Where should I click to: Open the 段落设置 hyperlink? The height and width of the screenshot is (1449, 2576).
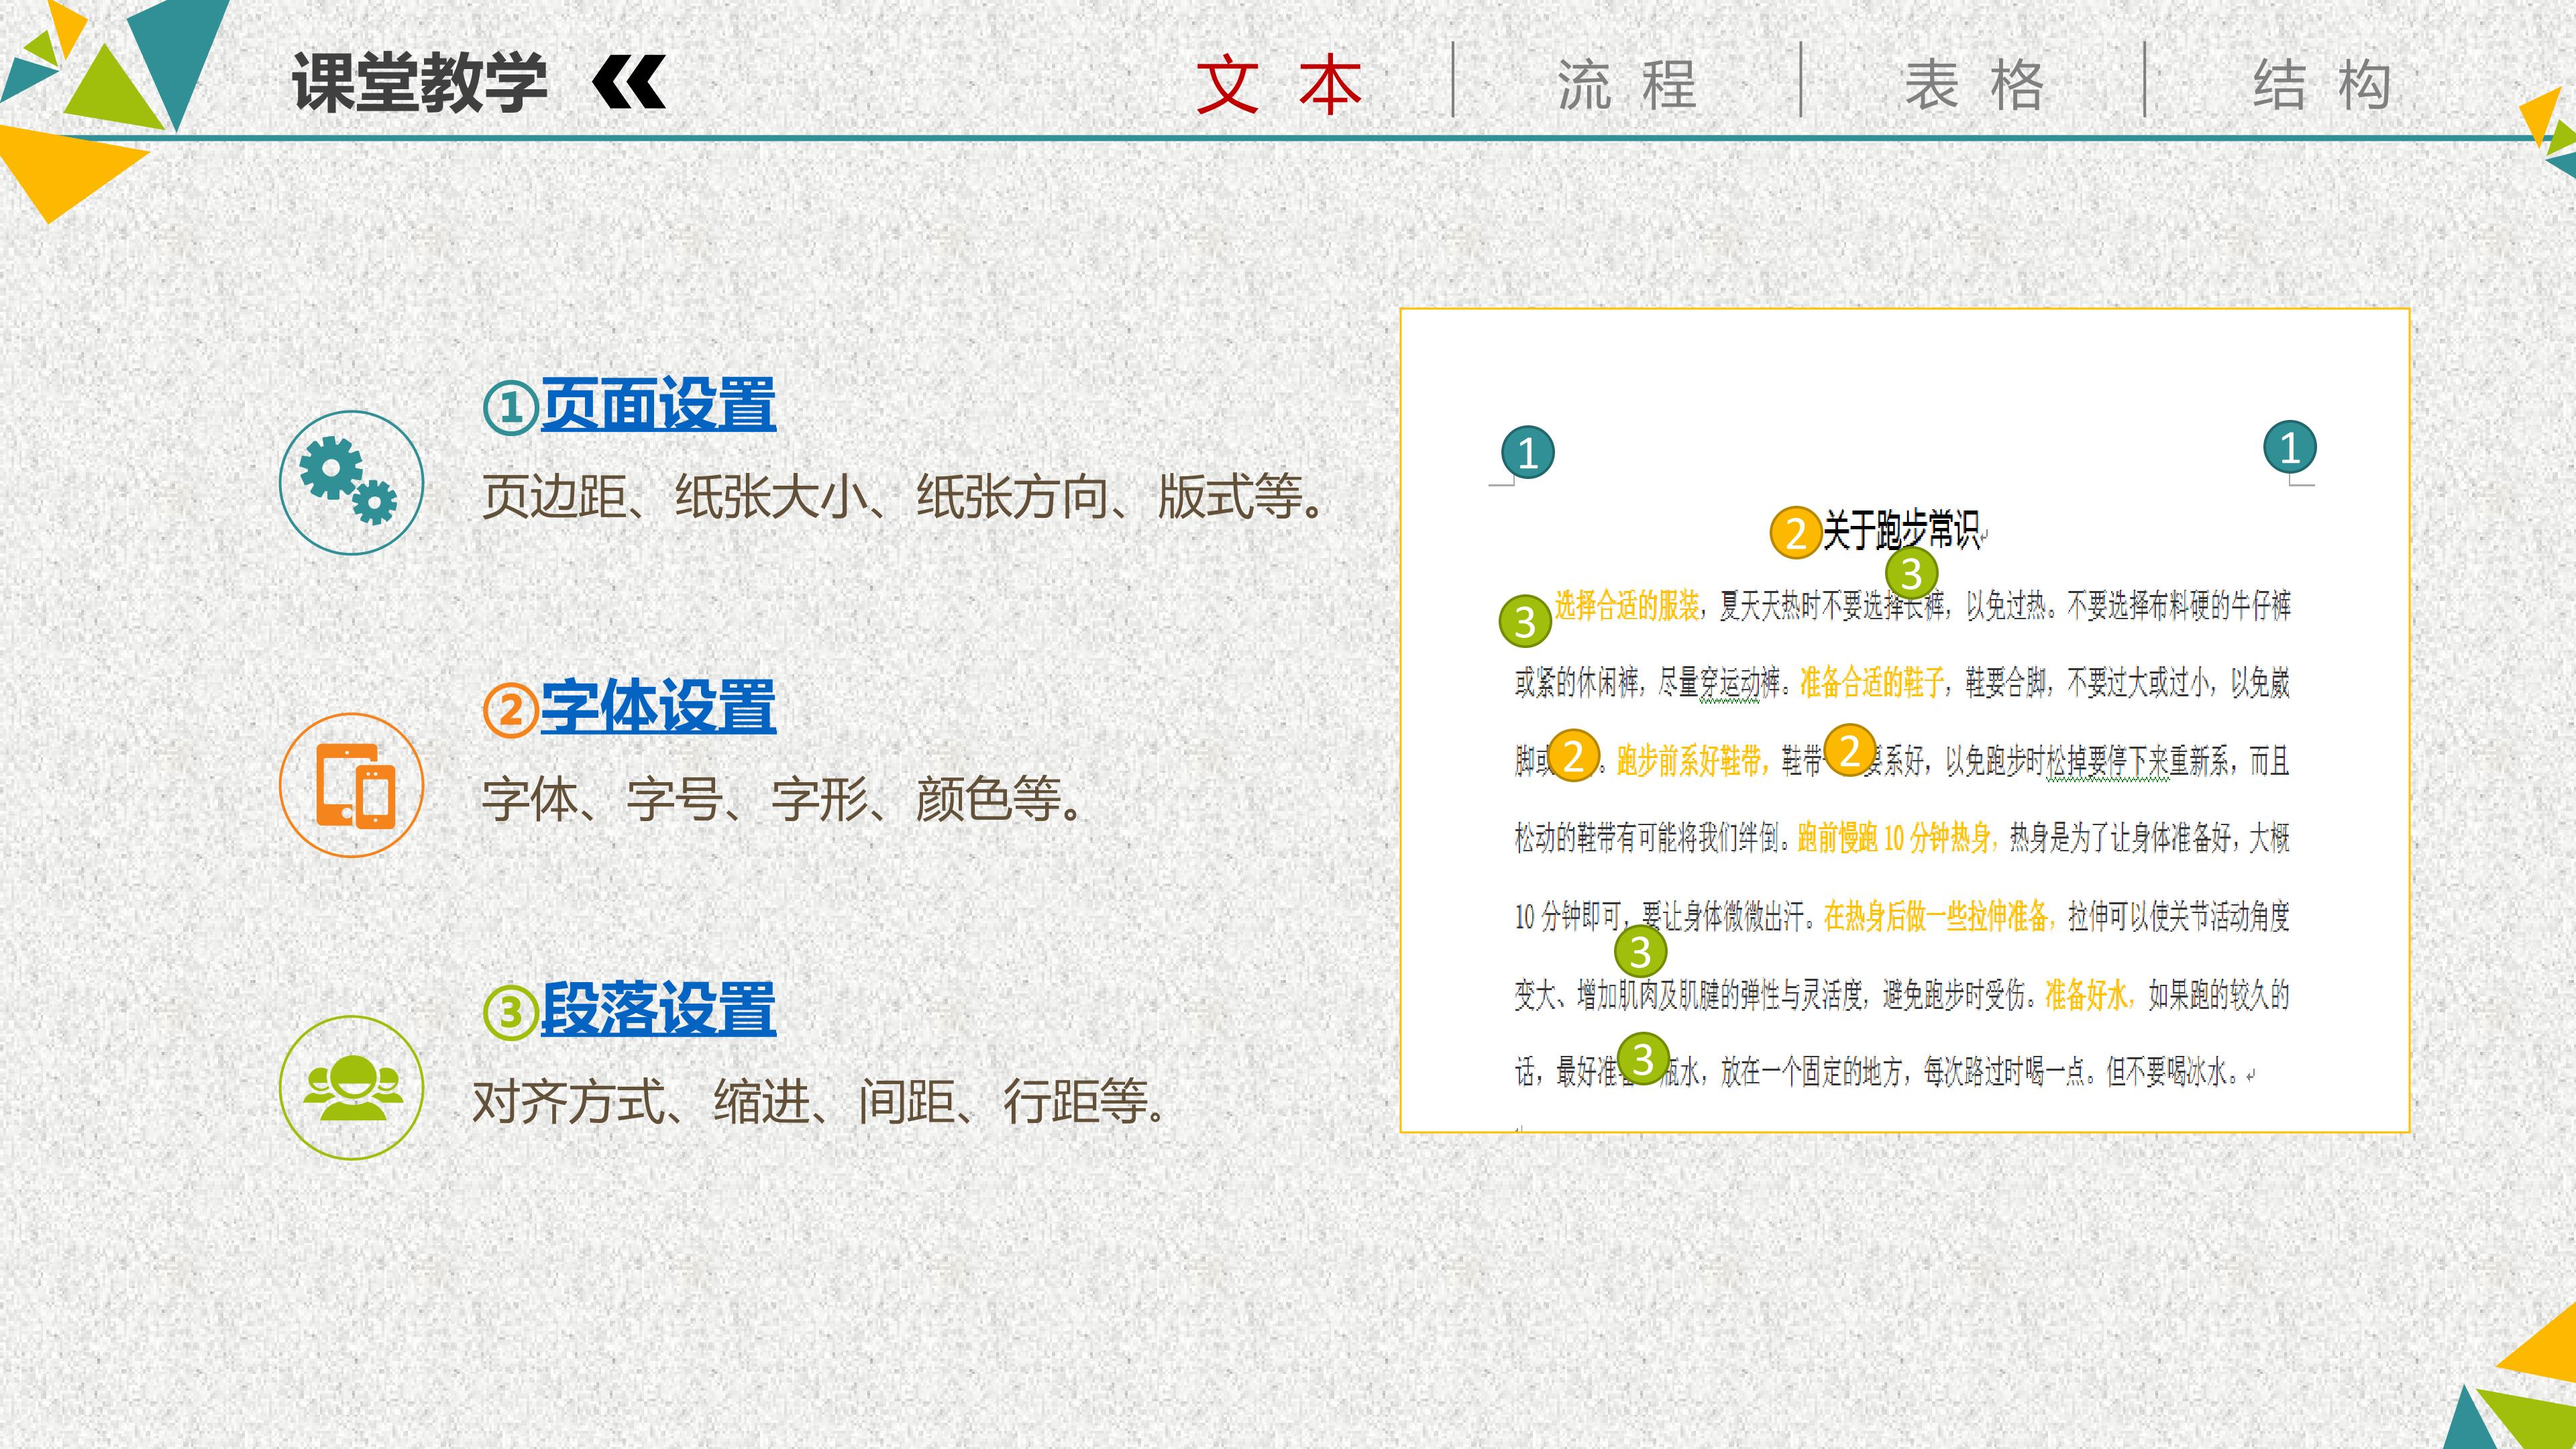click(658, 1009)
